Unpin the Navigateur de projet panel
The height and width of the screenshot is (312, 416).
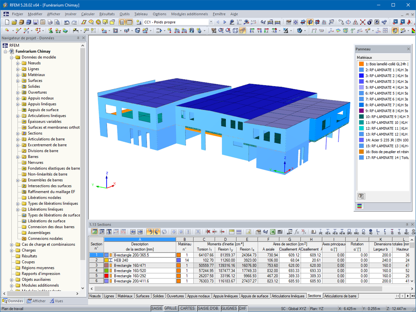(78, 38)
